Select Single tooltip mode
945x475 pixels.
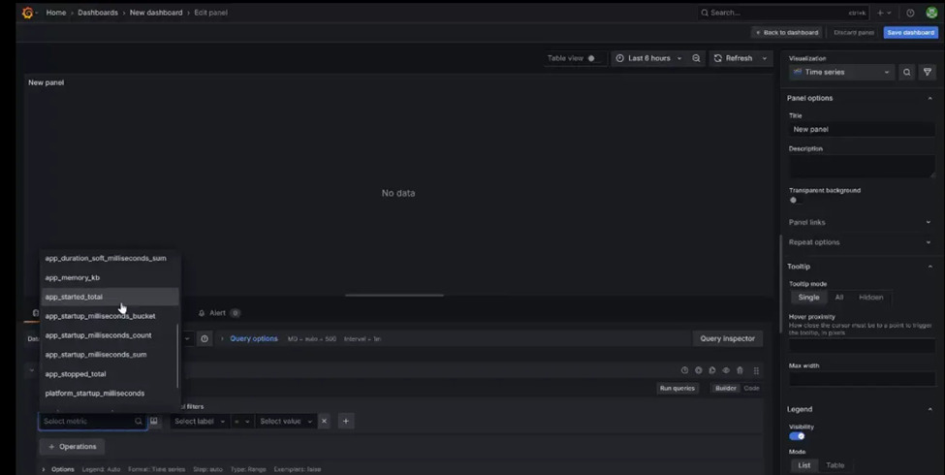click(x=808, y=298)
